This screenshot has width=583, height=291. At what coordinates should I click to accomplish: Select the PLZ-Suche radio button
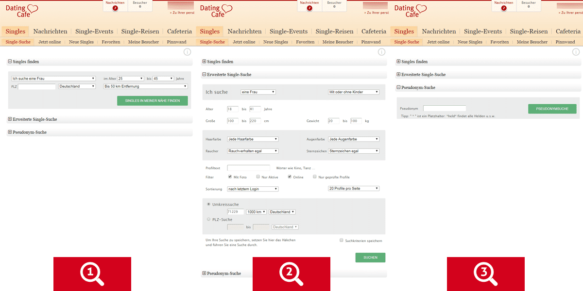[x=209, y=219]
